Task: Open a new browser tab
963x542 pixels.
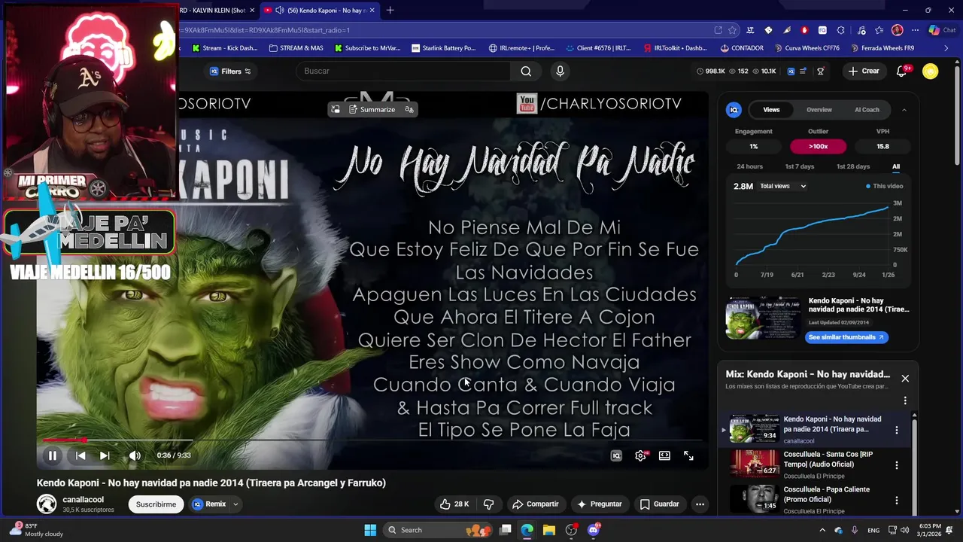Action: tap(390, 11)
